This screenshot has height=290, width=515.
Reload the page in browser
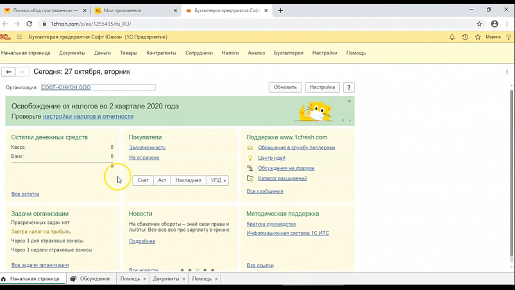30,24
